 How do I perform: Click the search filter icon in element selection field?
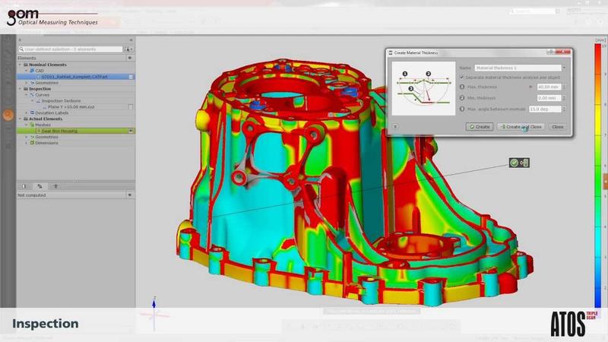[22, 49]
